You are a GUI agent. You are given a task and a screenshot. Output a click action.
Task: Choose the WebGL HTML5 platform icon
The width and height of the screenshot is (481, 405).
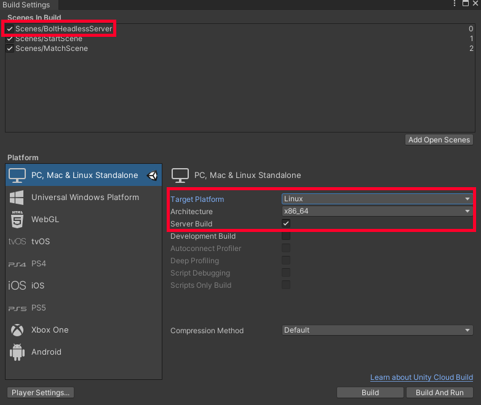tap(17, 219)
